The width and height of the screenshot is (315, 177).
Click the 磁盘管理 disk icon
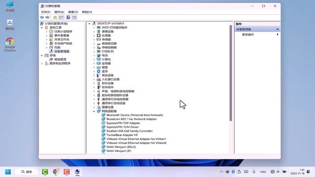[51, 59]
